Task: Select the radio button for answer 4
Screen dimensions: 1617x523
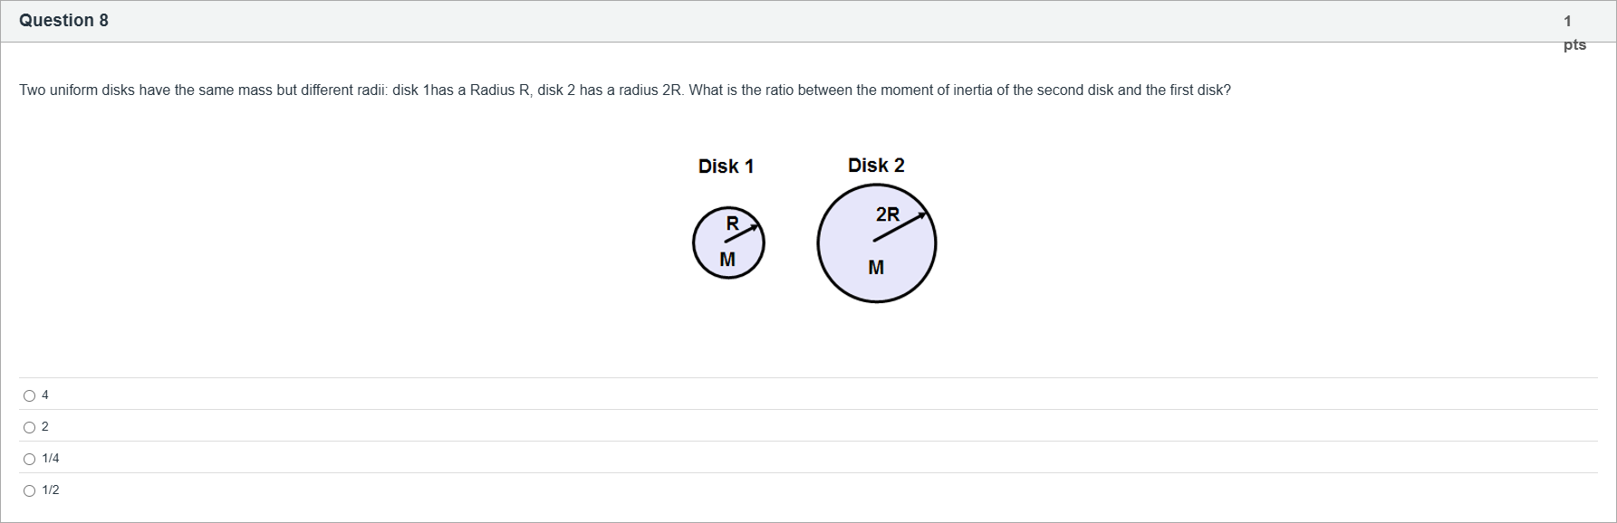Action: 30,395
